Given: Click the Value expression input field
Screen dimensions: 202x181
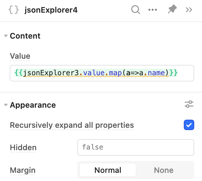Looking at the screenshot, I should 102,73.
